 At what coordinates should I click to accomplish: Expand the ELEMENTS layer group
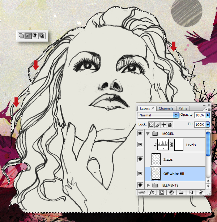click(x=148, y=185)
